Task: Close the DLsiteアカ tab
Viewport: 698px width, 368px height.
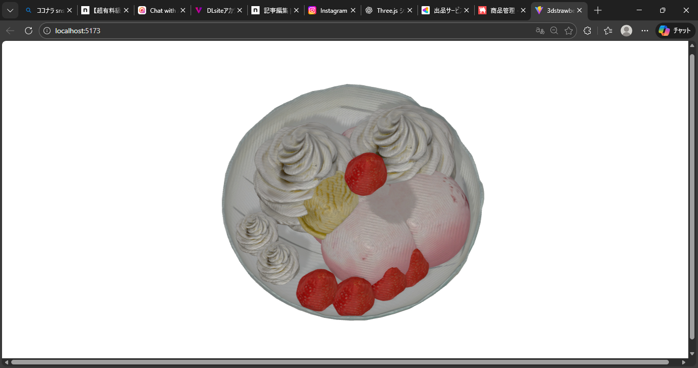Action: [239, 10]
